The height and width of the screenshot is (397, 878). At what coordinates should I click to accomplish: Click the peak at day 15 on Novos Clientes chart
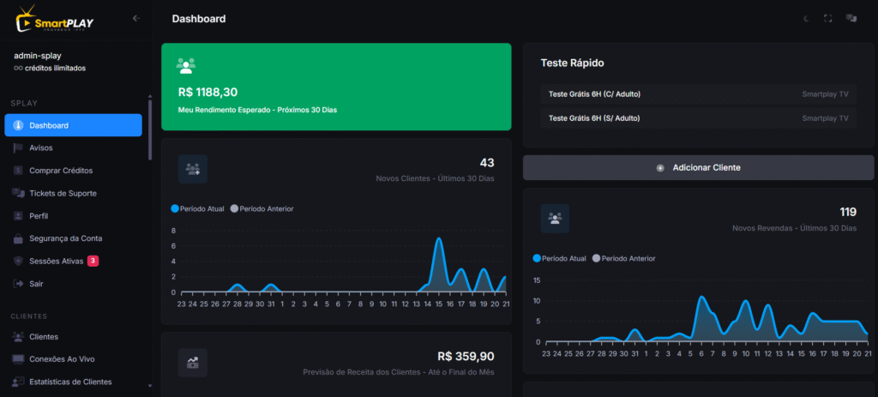point(438,238)
